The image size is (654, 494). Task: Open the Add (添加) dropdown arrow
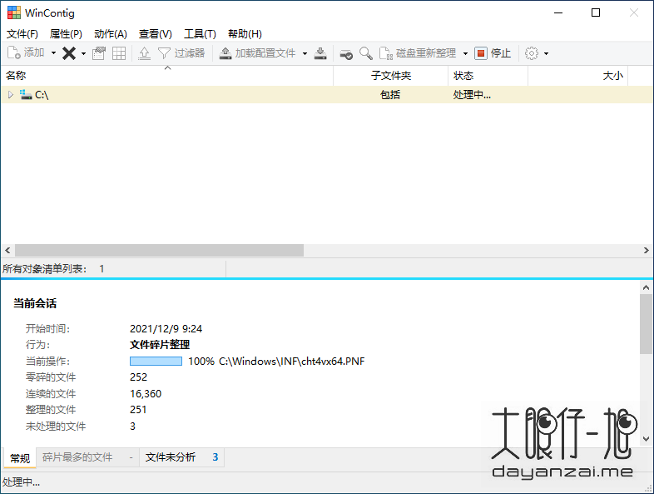53,53
